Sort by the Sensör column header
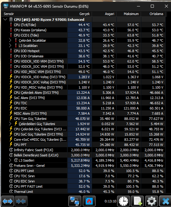Image resolution: width=171 pixels, height=207 pixels. click(x=34, y=14)
